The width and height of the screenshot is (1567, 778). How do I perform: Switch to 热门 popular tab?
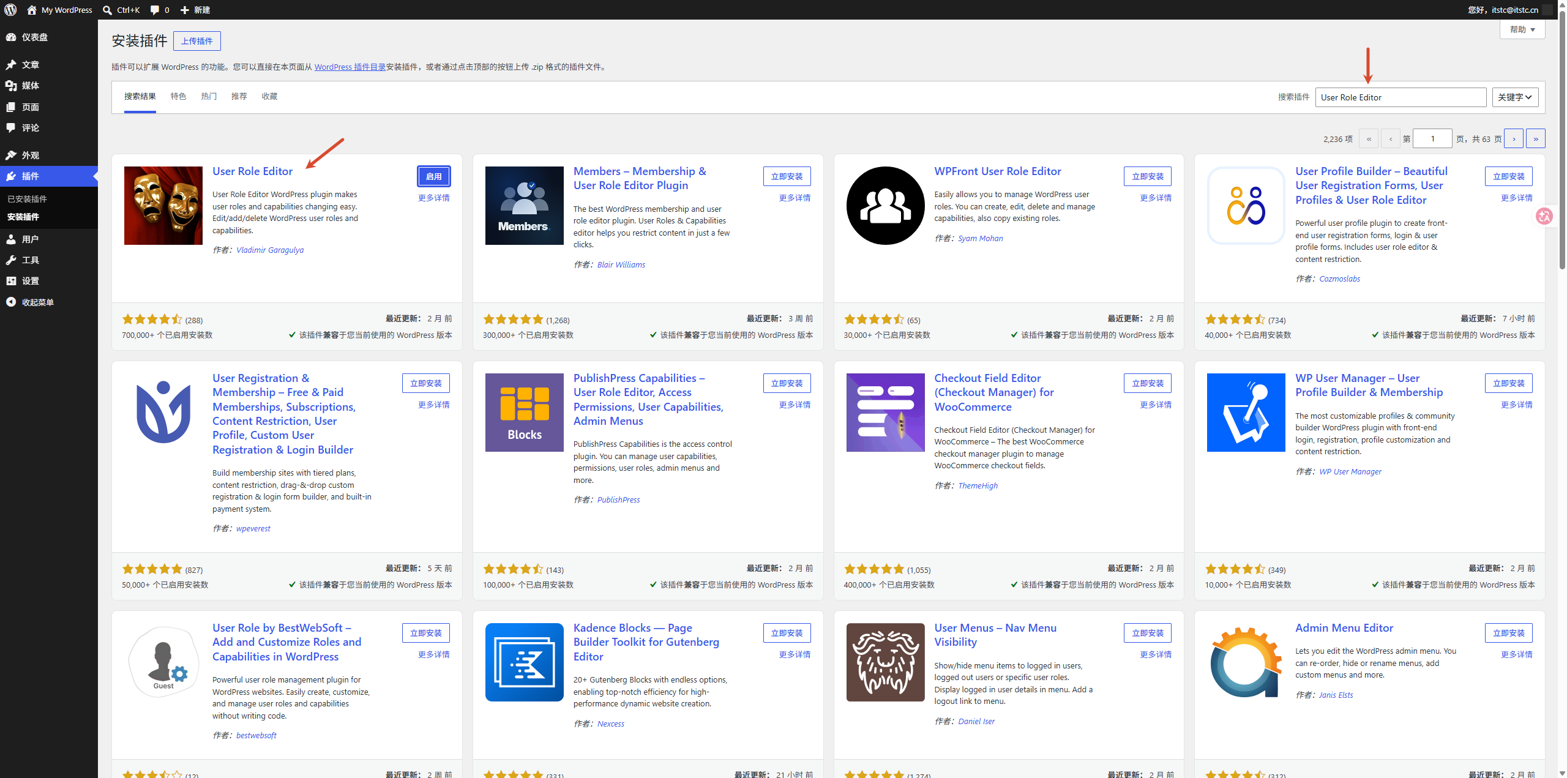[x=209, y=97]
